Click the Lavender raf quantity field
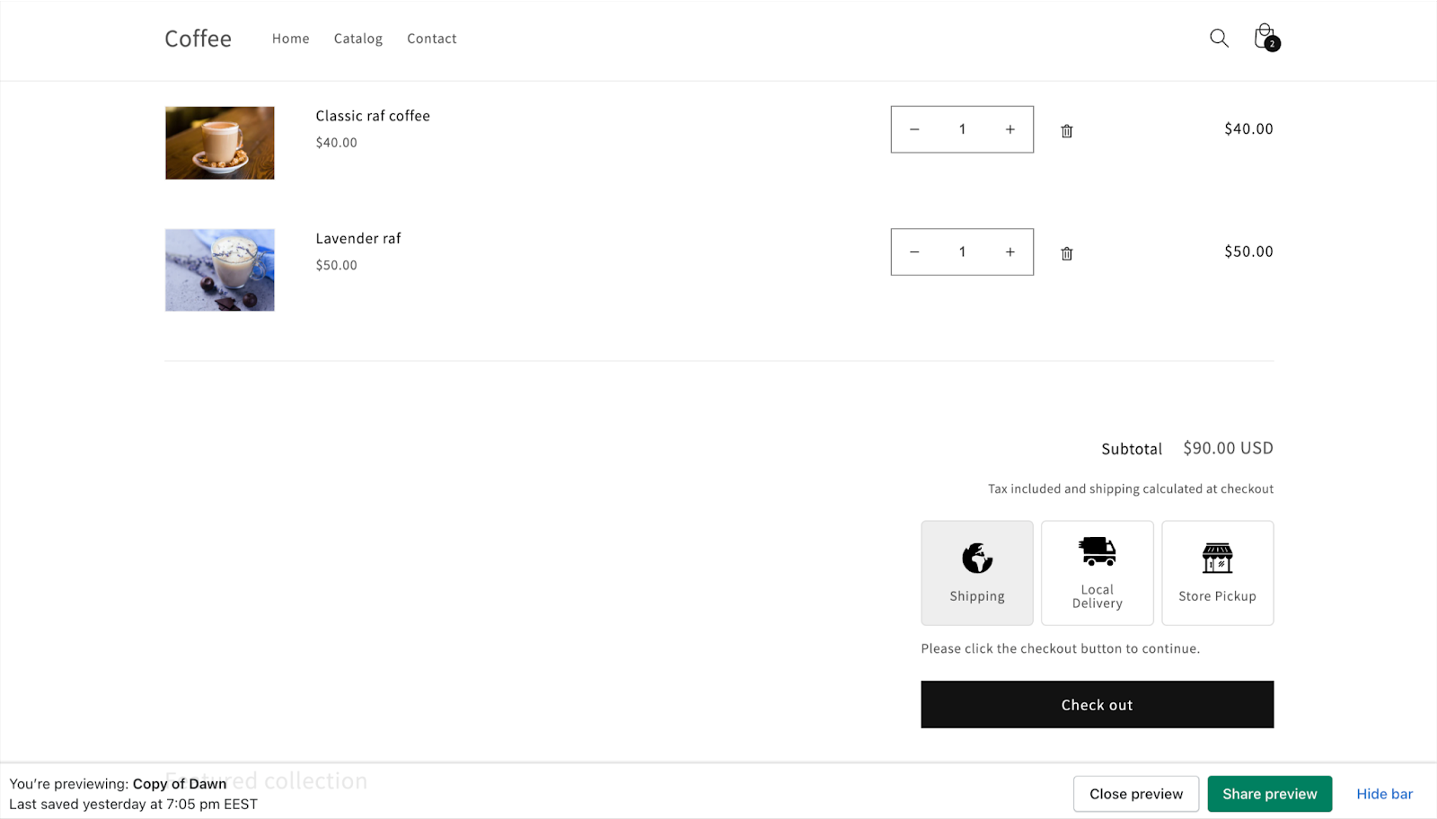1437x819 pixels. [x=962, y=252]
